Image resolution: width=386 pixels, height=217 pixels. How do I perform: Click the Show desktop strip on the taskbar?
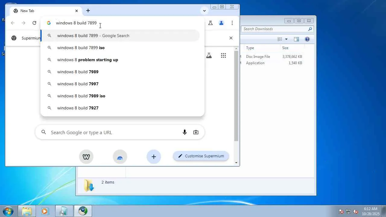pyautogui.click(x=384, y=211)
